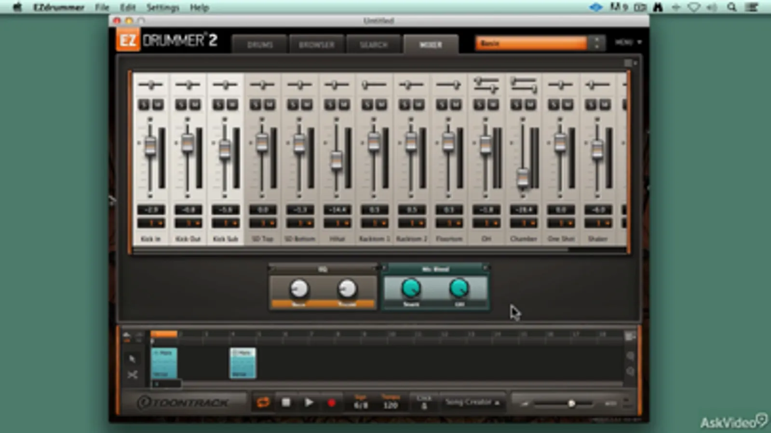Solo the OH channel

tap(479, 104)
